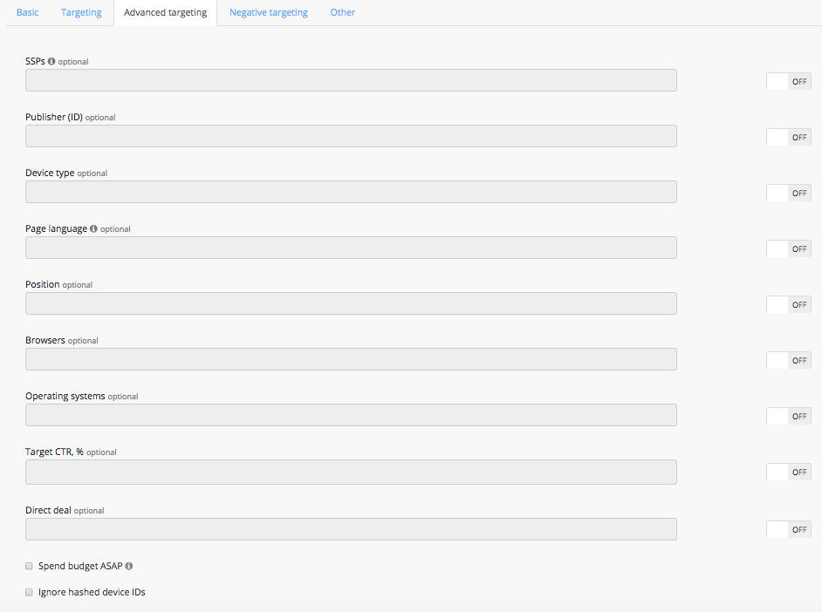Image resolution: width=822 pixels, height=612 pixels.
Task: Open the Operating systems selection field
Action: (x=351, y=415)
